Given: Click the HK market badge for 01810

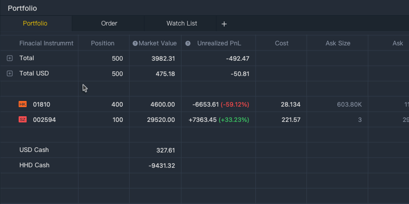Looking at the screenshot, I should coord(22,105).
